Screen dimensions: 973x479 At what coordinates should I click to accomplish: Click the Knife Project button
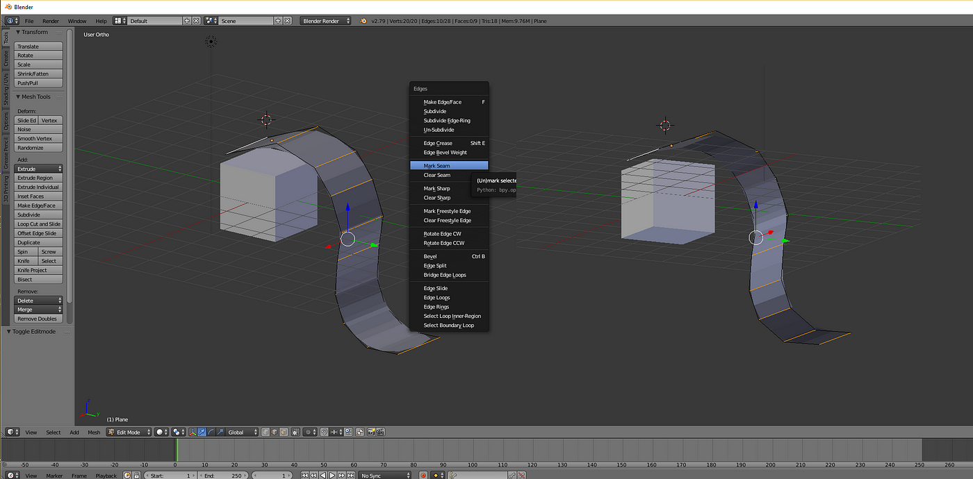click(x=38, y=270)
